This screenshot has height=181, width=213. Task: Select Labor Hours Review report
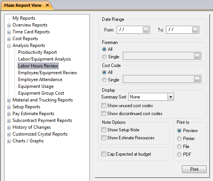[38, 66]
